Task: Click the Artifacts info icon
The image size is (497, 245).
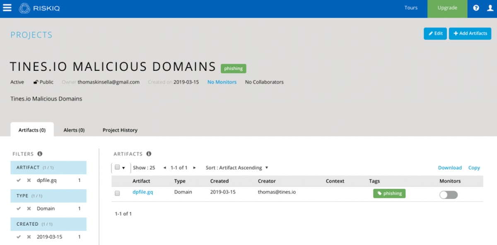Action: (x=149, y=154)
